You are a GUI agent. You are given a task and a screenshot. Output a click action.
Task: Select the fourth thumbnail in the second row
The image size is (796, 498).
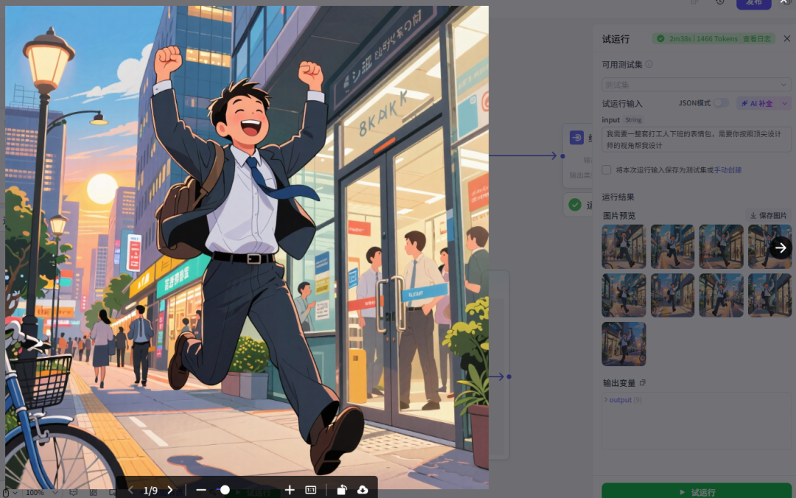769,295
